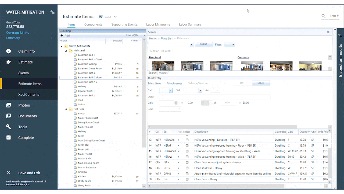Switch to Labor Summary tab
Viewport: 344px width, 194px height.
point(190,25)
